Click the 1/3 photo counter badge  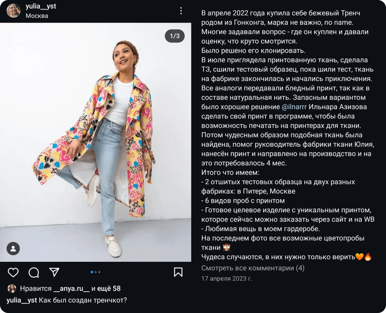point(175,36)
